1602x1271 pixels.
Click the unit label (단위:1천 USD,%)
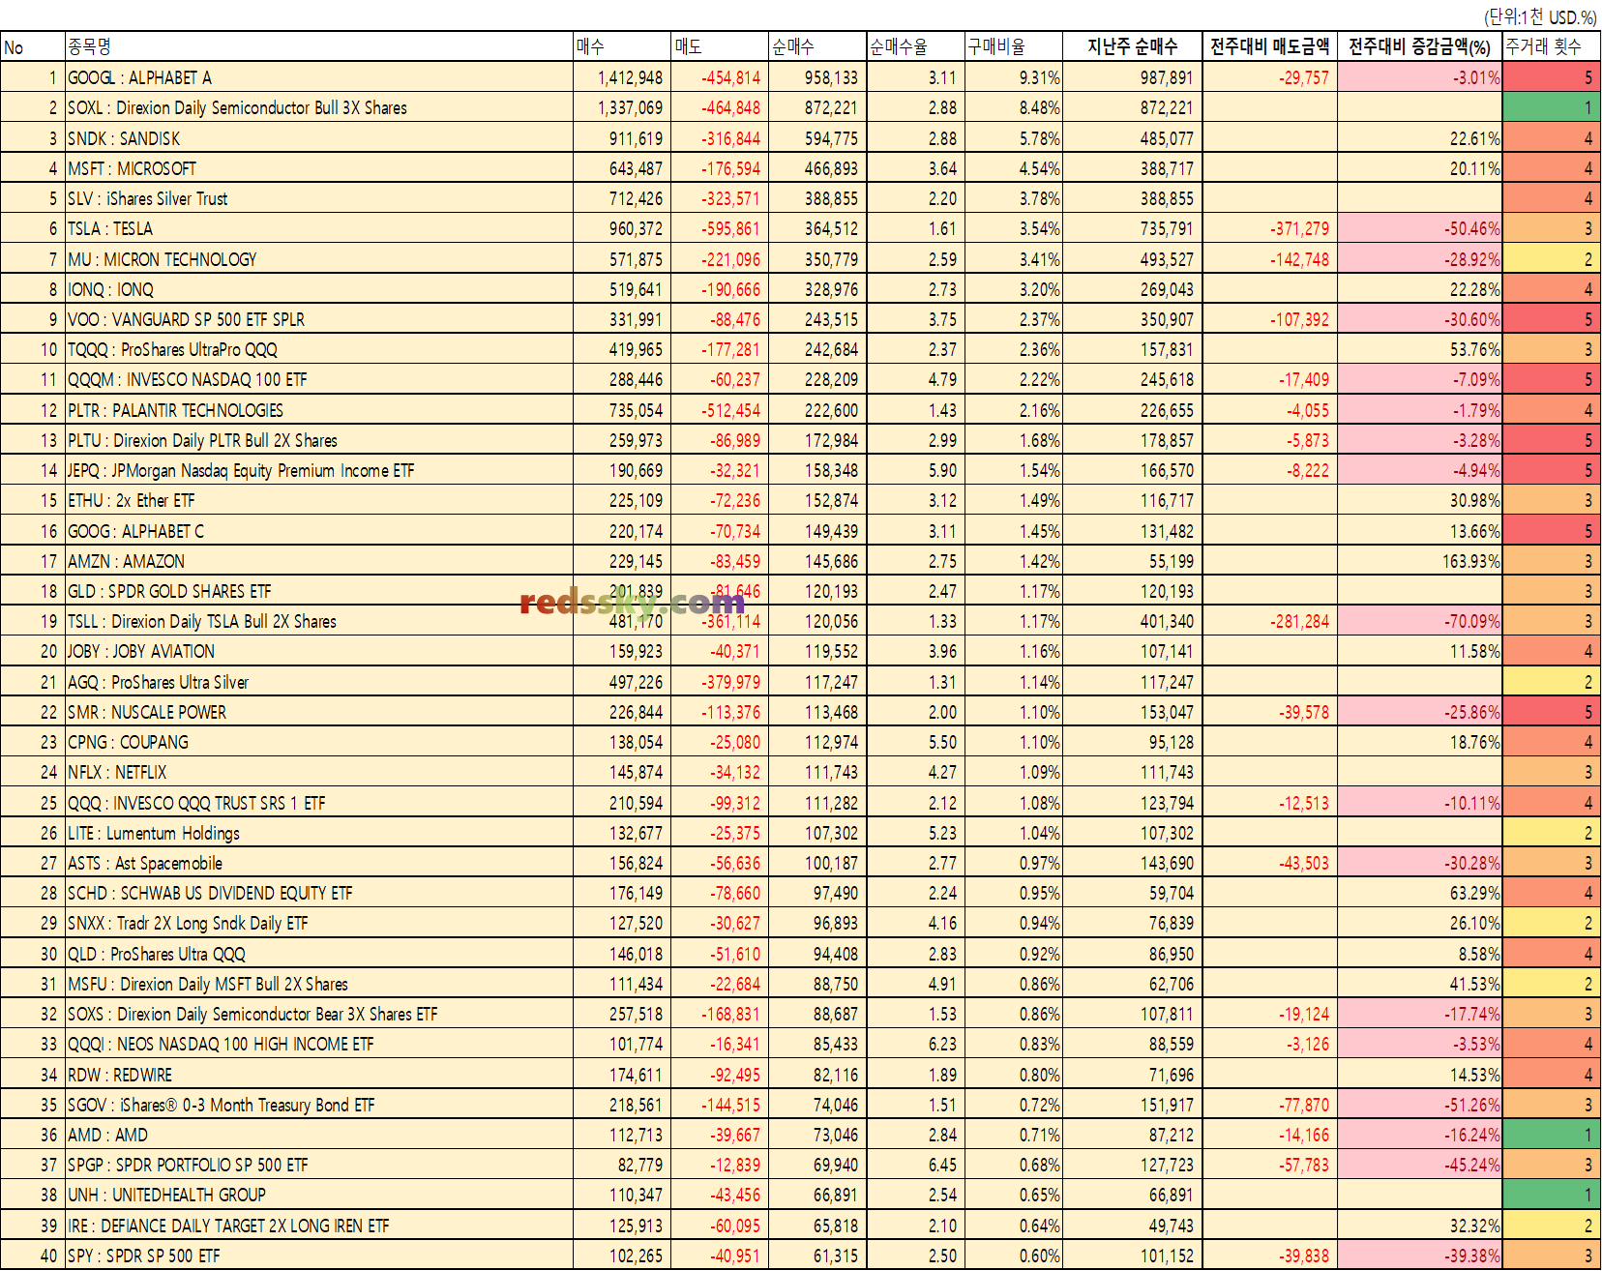pos(1540,16)
